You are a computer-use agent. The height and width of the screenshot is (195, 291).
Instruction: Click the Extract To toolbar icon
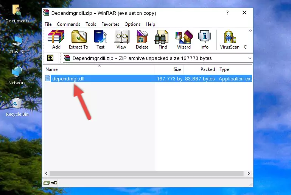click(x=78, y=39)
